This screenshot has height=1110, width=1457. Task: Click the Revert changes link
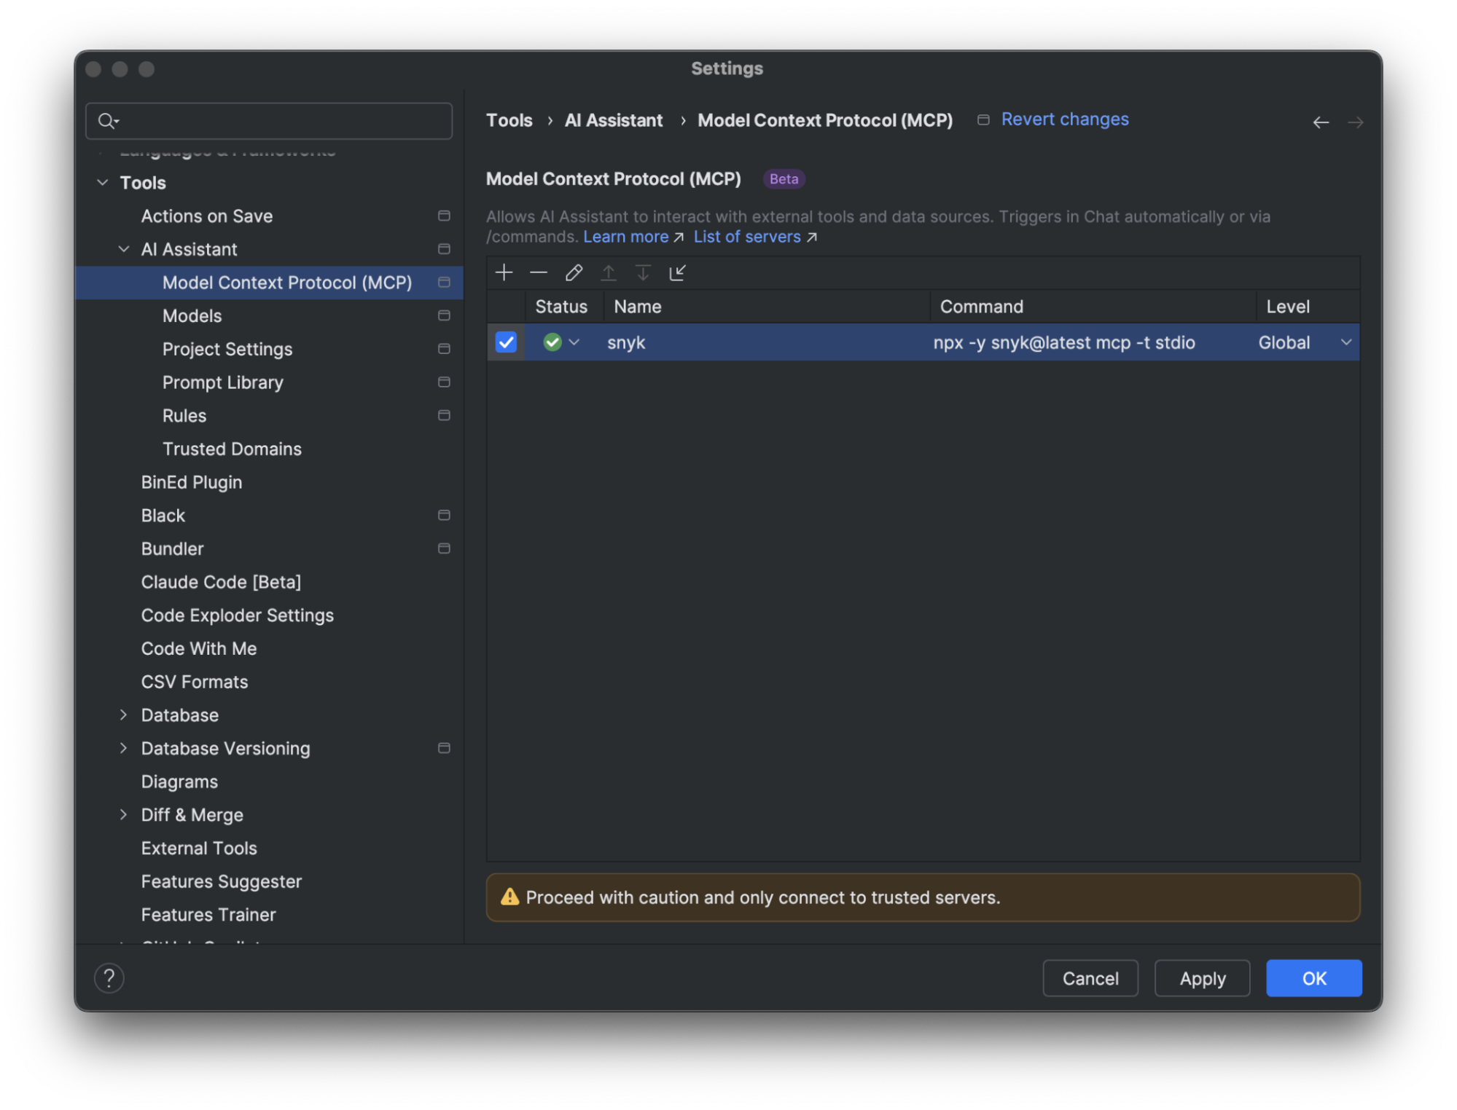[1064, 119]
